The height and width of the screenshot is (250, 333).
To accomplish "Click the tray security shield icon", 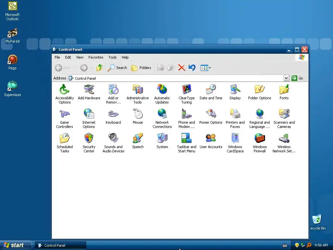I will (x=297, y=245).
